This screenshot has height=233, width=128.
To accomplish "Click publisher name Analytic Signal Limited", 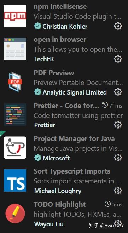I will point(75,92).
